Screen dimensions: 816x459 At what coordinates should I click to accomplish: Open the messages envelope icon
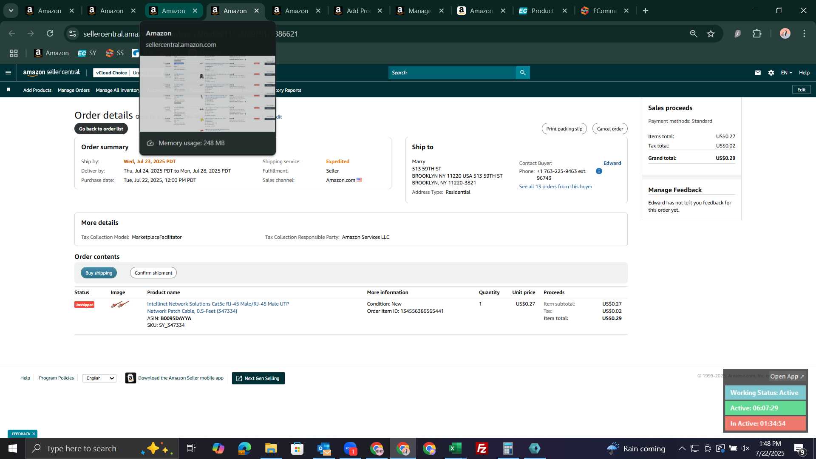coord(757,73)
